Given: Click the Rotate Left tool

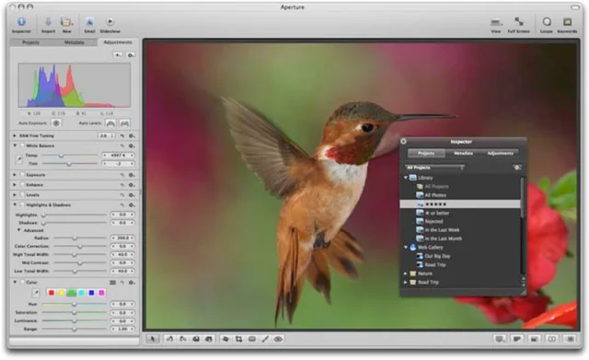Looking at the screenshot, I should coord(169,339).
